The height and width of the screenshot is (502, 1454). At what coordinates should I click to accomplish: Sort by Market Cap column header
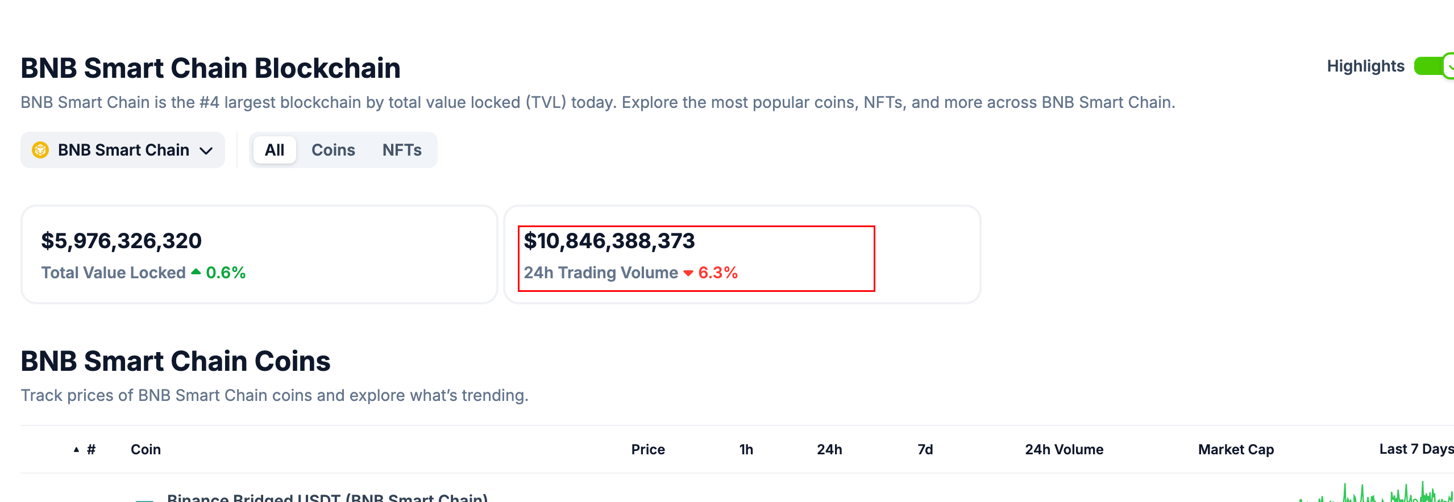[x=1236, y=450]
